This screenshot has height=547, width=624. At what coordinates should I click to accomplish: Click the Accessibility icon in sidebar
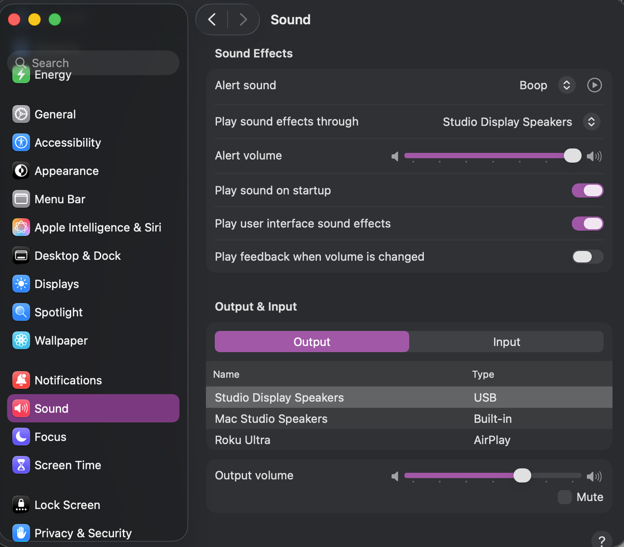[21, 142]
